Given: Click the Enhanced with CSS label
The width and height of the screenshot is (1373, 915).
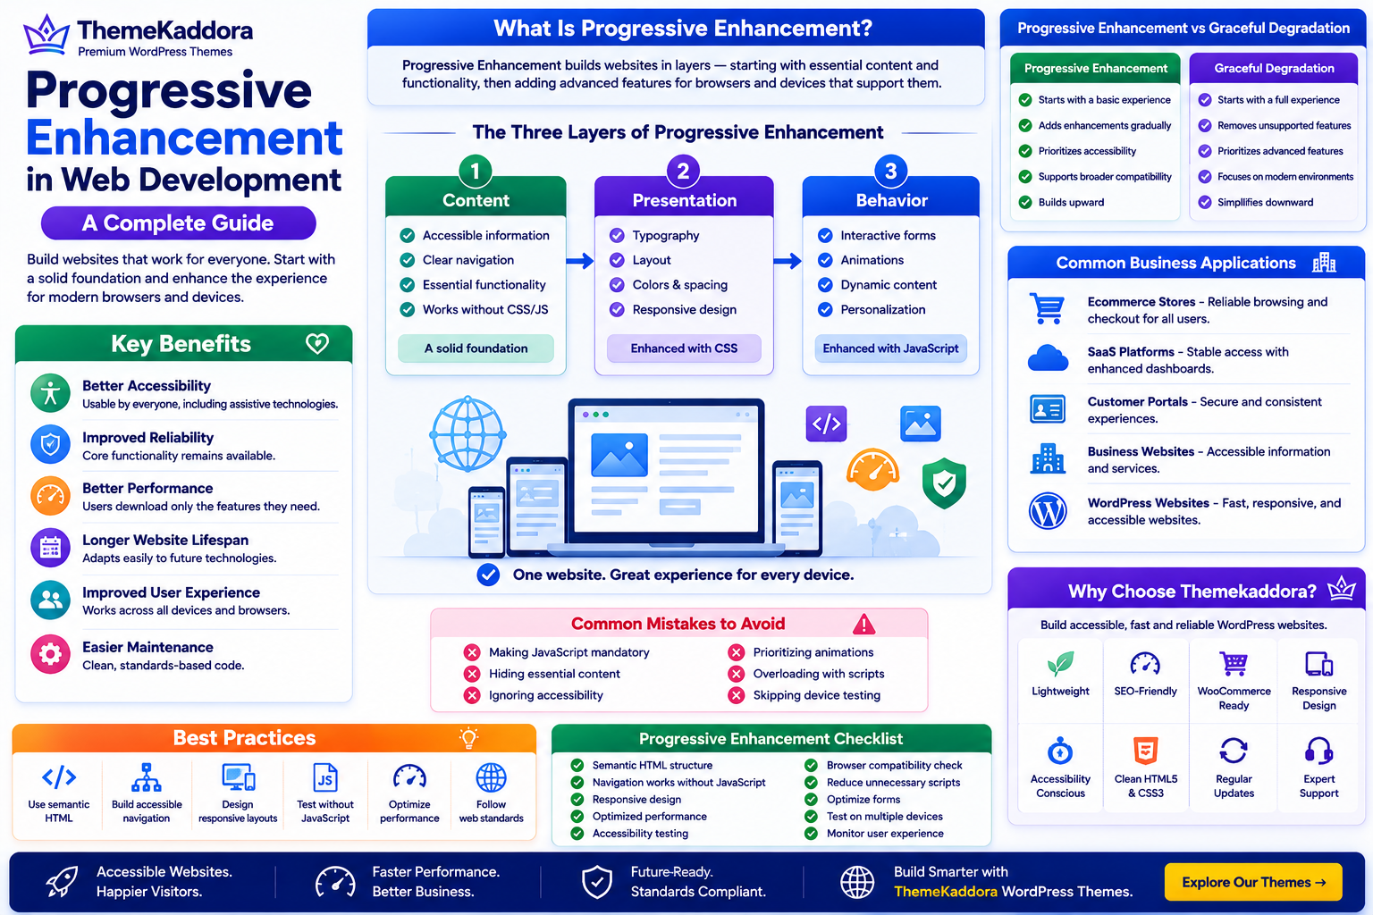Looking at the screenshot, I should pos(684,348).
